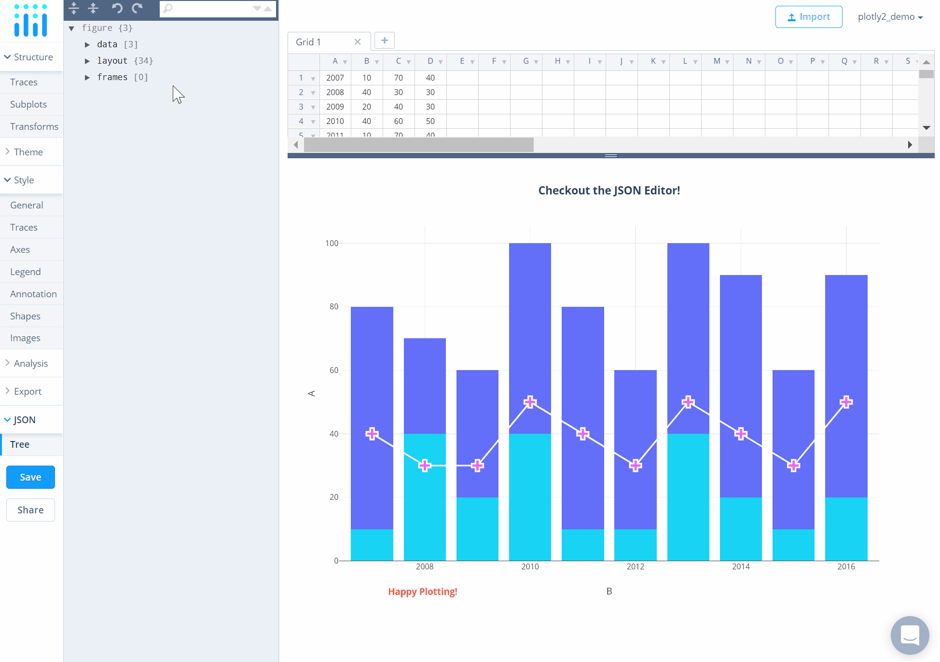Expand all fields in JSON tree
940x662 pixels.
[x=74, y=8]
